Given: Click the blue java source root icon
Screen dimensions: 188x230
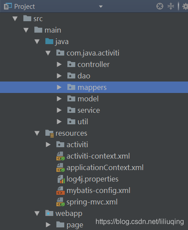Looking at the screenshot, I should pyautogui.click(x=49, y=41).
